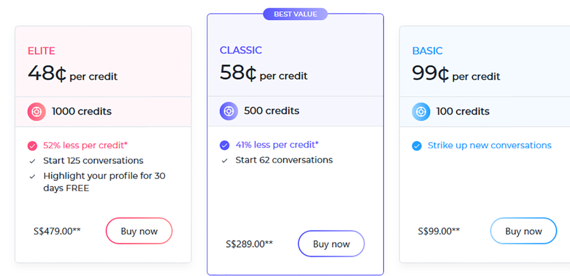Click the tick next to Start 125 conversations

pos(32,161)
